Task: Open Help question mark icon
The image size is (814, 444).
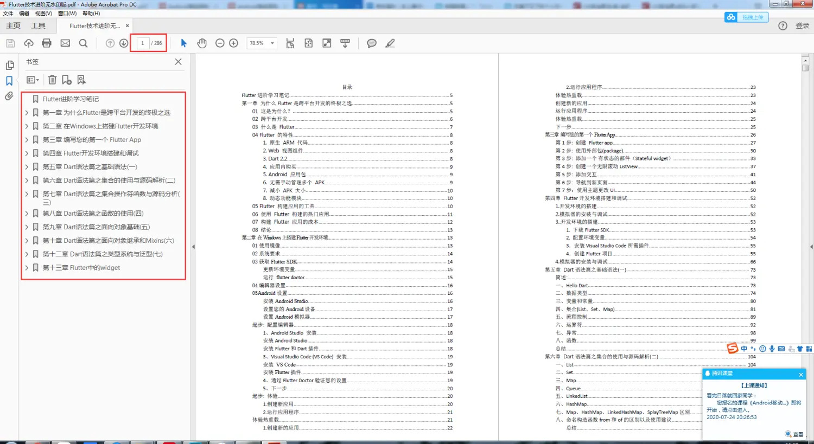Action: [783, 25]
